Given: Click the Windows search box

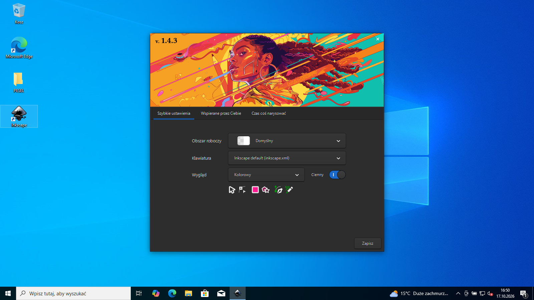Looking at the screenshot, I should (x=73, y=293).
